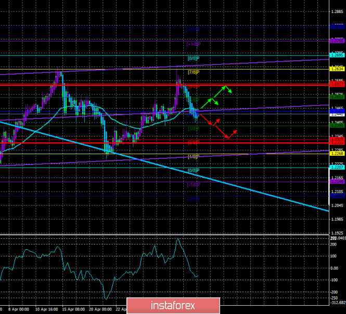Image resolution: width=346 pixels, height=314 pixels.
Task: Click the 10 Apr 16:00 date marker
Action: tap(46, 309)
